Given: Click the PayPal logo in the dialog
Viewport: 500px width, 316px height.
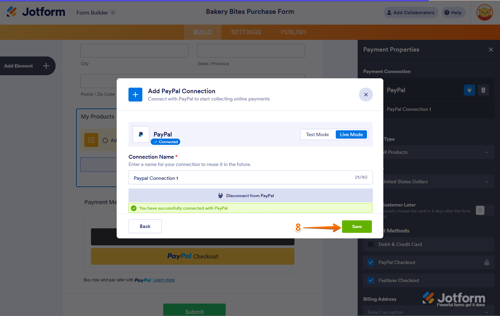Looking at the screenshot, I should [141, 134].
